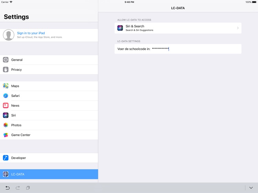Viewport: 258px width, 193px height.
Task: Open General settings
Action: tap(49, 60)
